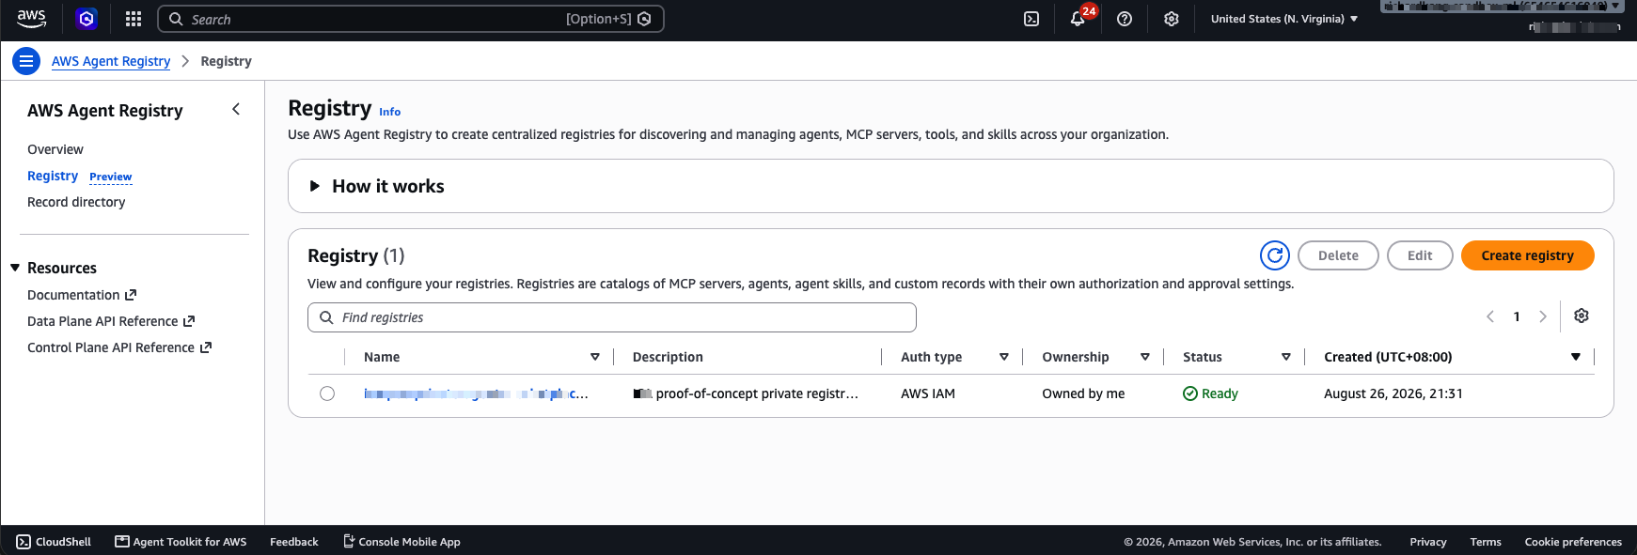Click the search magnifier in top bar
Viewport: 1637px width, 555px height.
[x=176, y=19]
